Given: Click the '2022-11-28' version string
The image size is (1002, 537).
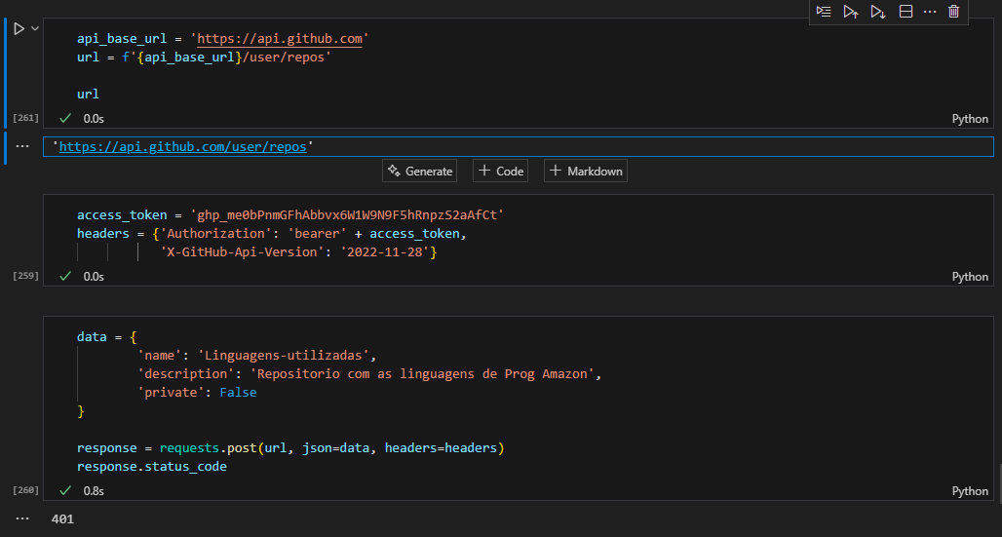Looking at the screenshot, I should click(x=385, y=251).
